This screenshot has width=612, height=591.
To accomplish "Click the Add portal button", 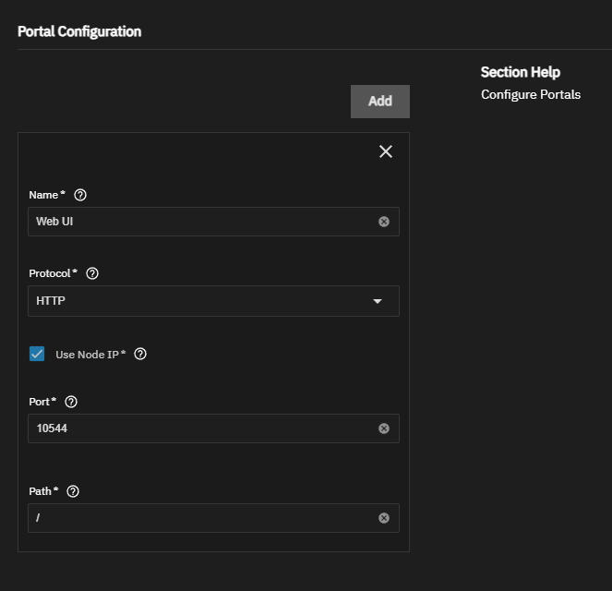I will [379, 102].
